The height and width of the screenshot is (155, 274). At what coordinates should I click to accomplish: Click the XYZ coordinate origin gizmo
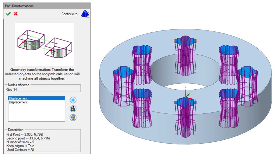pos(186,94)
